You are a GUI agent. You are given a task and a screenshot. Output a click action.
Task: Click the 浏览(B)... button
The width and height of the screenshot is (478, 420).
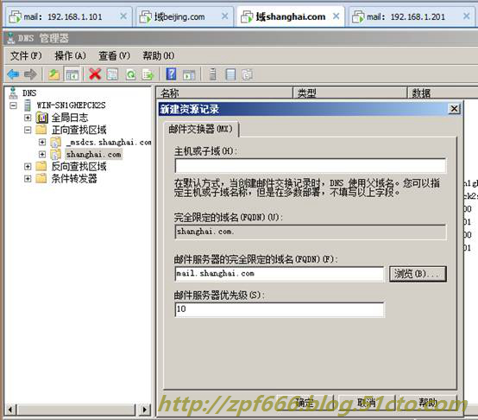coord(418,274)
